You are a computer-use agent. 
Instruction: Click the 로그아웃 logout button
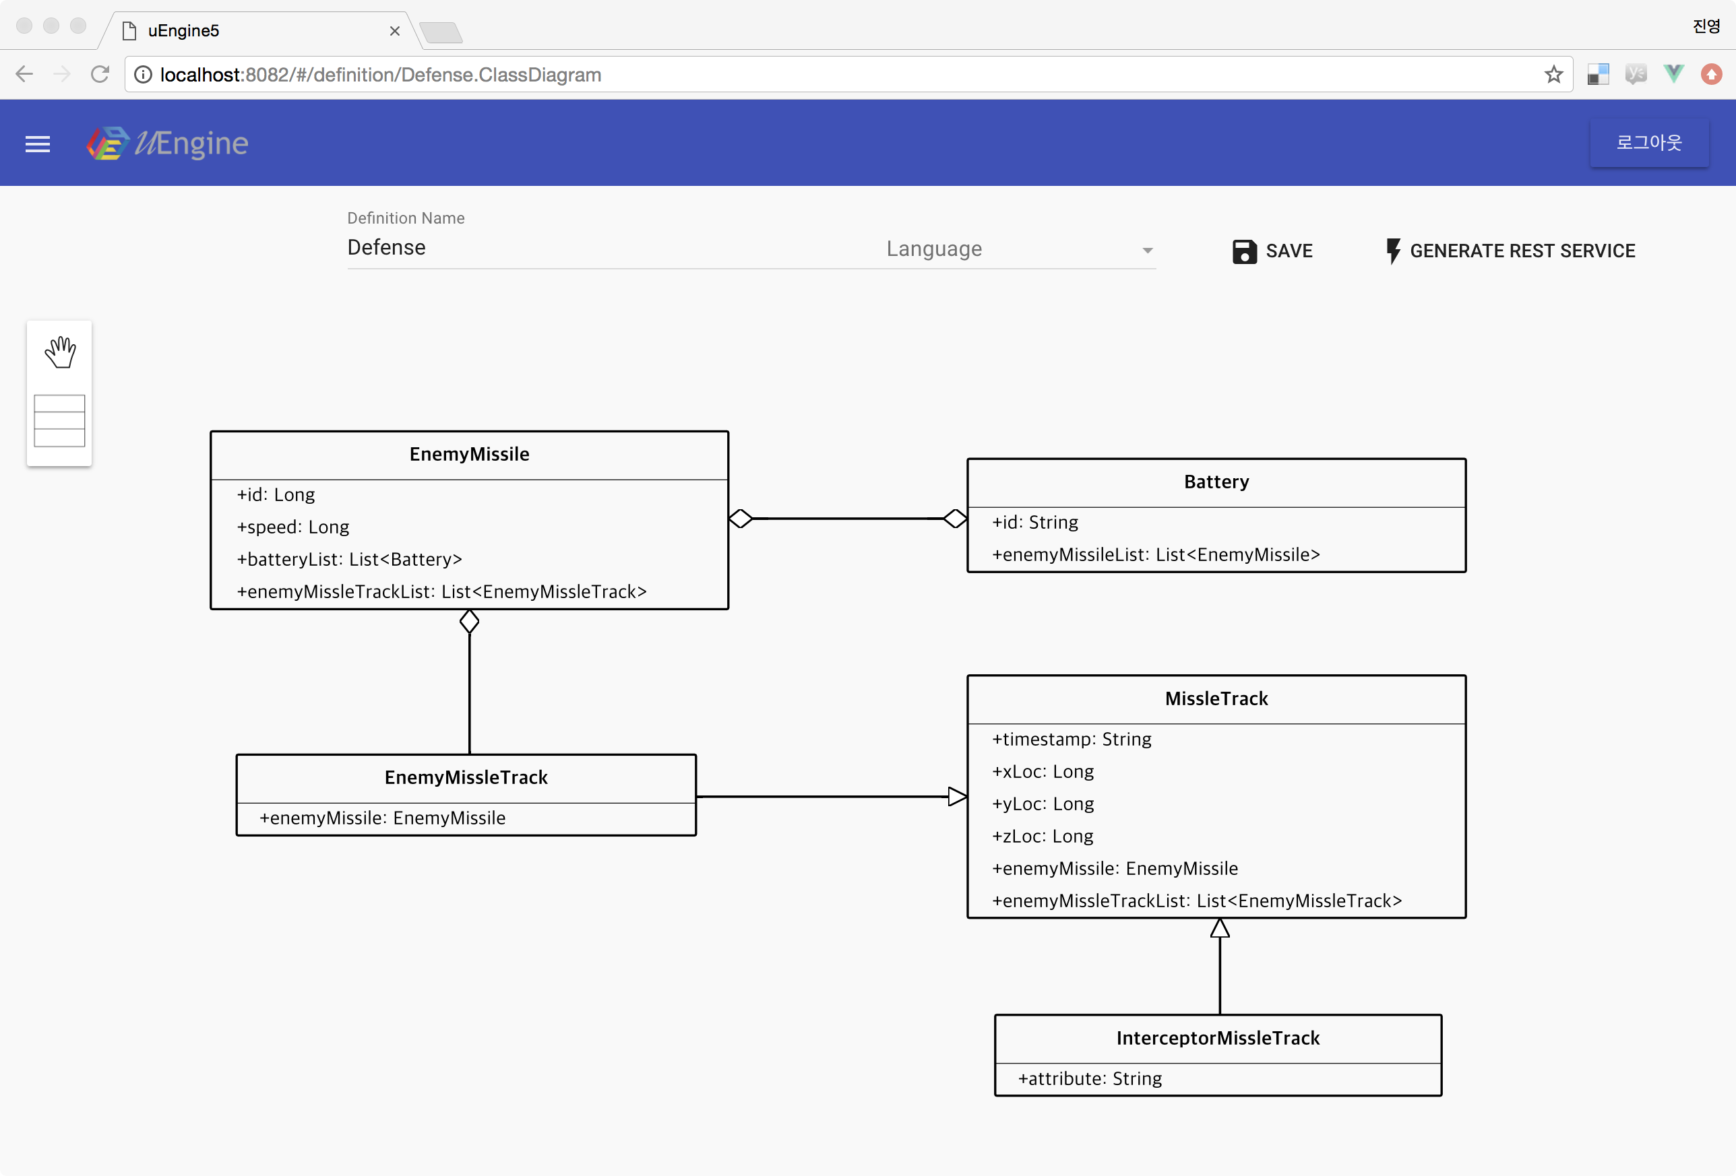[x=1648, y=143]
